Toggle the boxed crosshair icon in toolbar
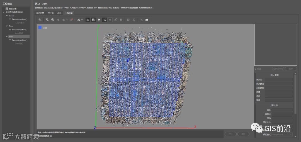 point(110,20)
